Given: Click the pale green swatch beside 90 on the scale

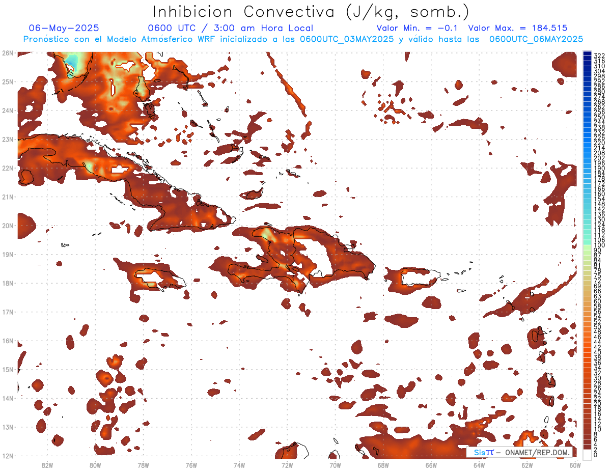Looking at the screenshot, I should (x=588, y=248).
